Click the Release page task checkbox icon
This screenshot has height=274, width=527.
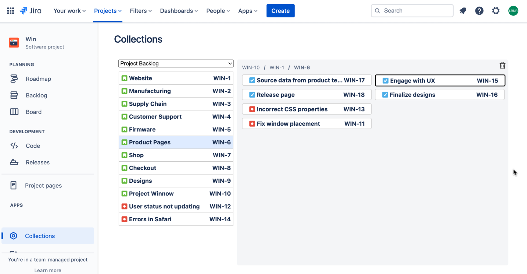tap(252, 95)
